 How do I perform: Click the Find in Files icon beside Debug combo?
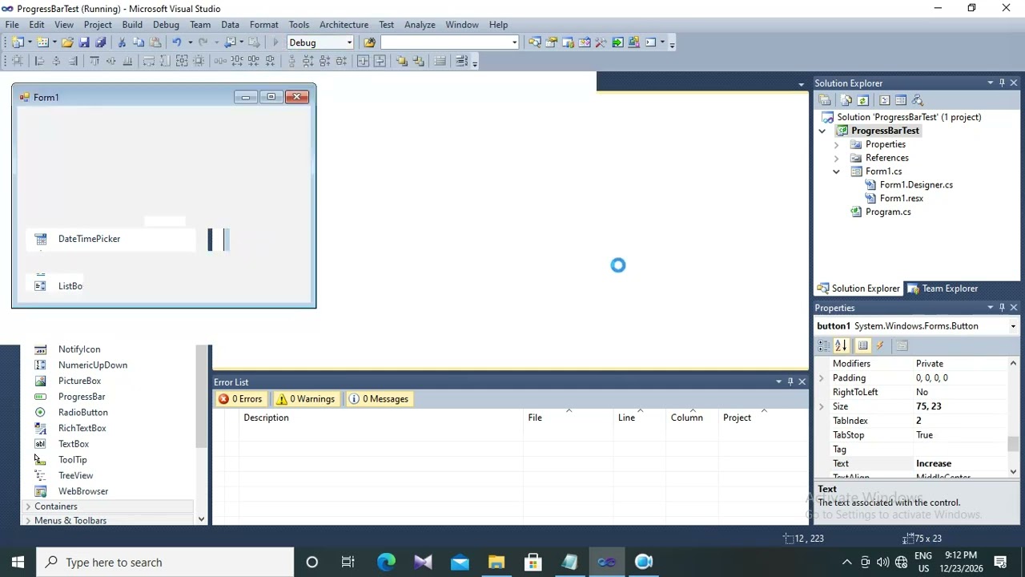(x=369, y=42)
